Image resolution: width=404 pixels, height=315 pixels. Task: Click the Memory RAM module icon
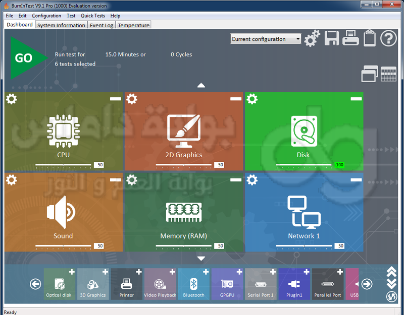[184, 212]
